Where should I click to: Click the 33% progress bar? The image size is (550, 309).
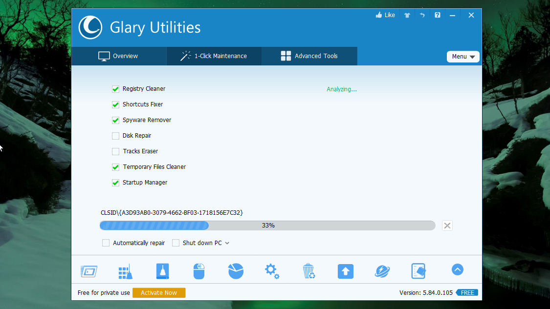(267, 225)
